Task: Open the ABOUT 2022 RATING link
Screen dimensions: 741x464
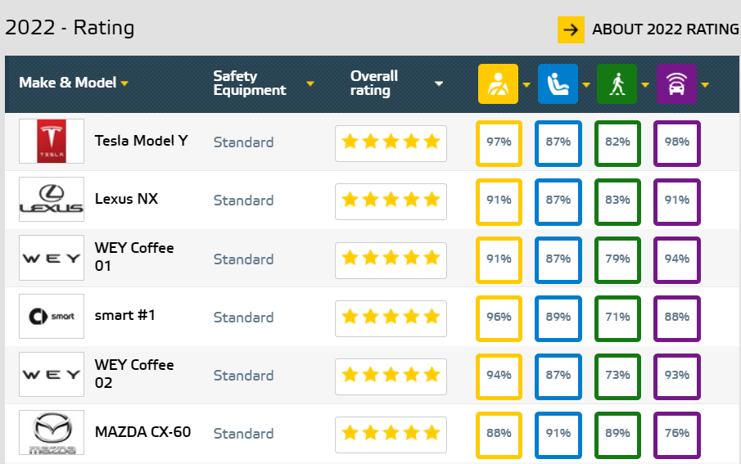Action: (x=665, y=29)
